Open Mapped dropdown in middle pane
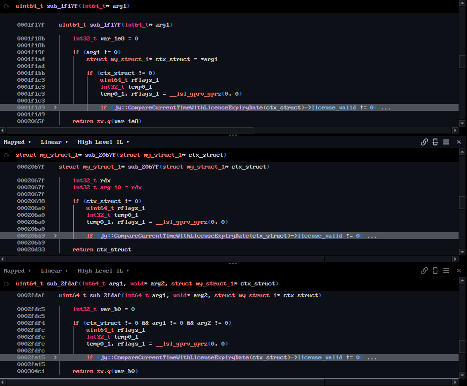This screenshot has width=467, height=386. (x=17, y=142)
